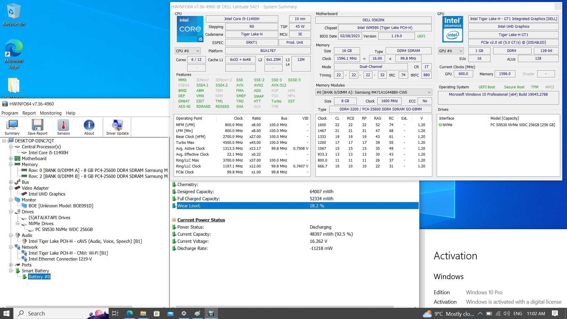Viewport: 567px width, 319px height.
Task: Select Intel UHD Graphics tree item
Action: coord(47,194)
